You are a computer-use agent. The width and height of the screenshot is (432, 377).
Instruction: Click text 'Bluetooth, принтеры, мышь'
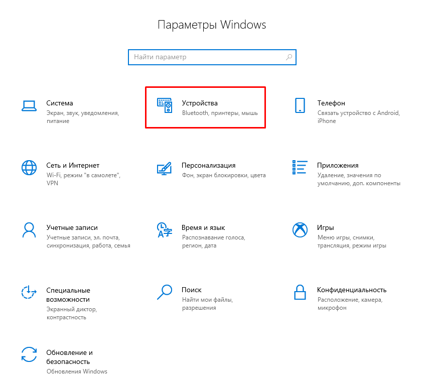click(x=220, y=113)
